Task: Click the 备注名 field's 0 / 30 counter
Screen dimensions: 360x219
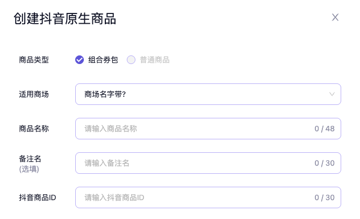Action: (325, 163)
